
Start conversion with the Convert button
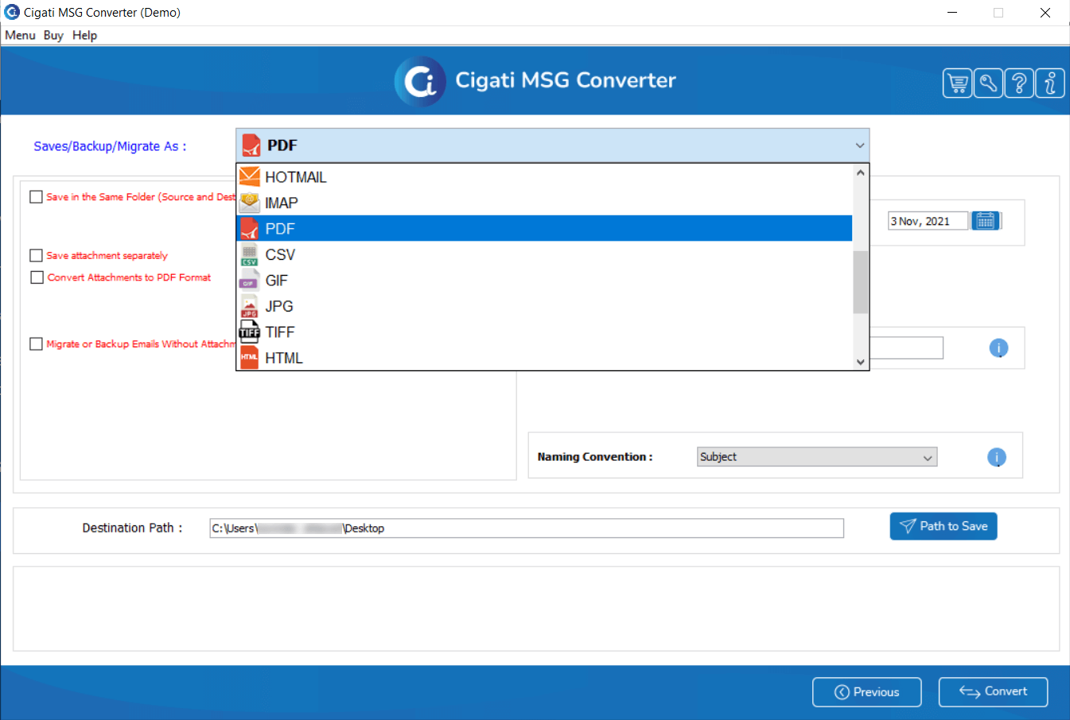[x=994, y=692]
